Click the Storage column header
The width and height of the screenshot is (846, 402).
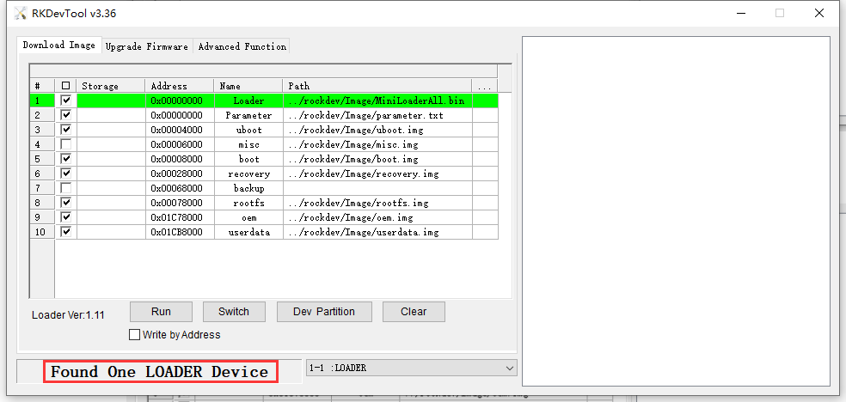pos(111,86)
